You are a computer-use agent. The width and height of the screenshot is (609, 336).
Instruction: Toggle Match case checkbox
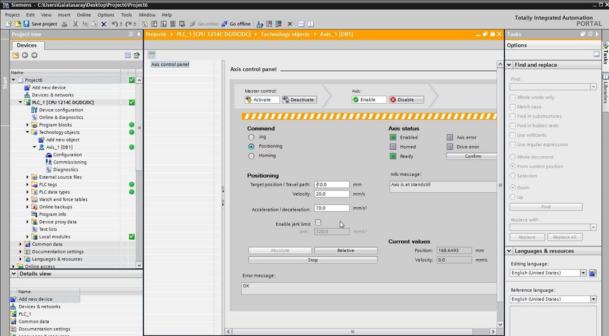pos(513,107)
